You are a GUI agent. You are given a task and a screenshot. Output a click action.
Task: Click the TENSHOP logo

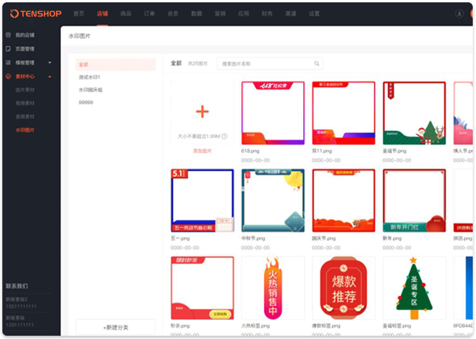pos(35,13)
